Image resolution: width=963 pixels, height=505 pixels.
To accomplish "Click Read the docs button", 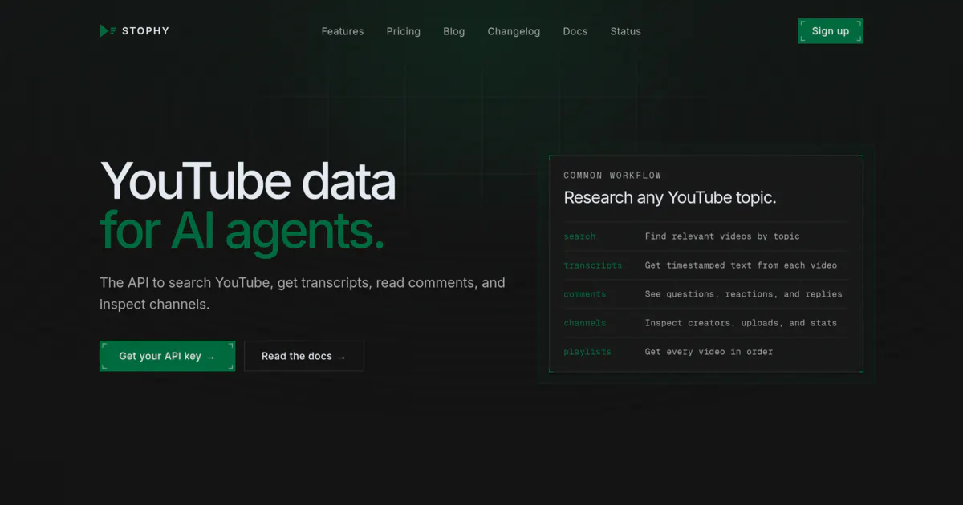I will (304, 356).
